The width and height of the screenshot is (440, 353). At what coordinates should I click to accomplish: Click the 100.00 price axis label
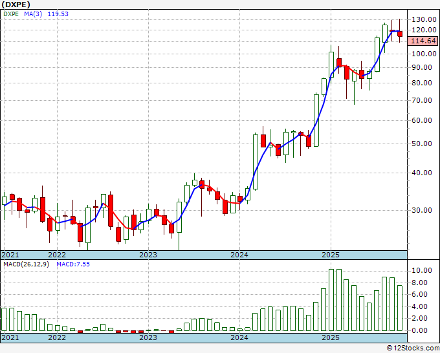coord(424,54)
